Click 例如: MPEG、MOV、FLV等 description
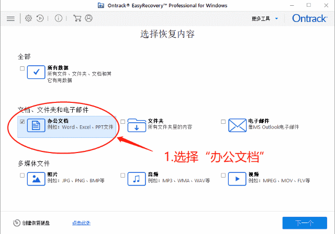Image resolution: width=335 pixels, height=234 pixels. [279, 181]
